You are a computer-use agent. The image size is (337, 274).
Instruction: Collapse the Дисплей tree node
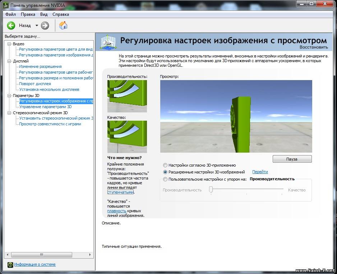point(9,61)
